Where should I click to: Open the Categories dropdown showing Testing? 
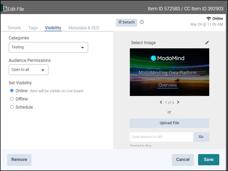point(48,47)
